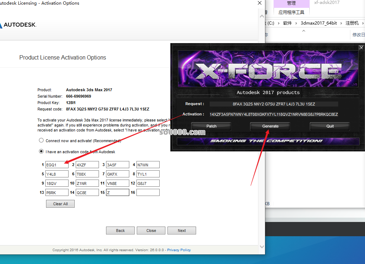Screen dimensions: 365x264
Task: Click the Next button in the dialog
Action: (x=181, y=231)
